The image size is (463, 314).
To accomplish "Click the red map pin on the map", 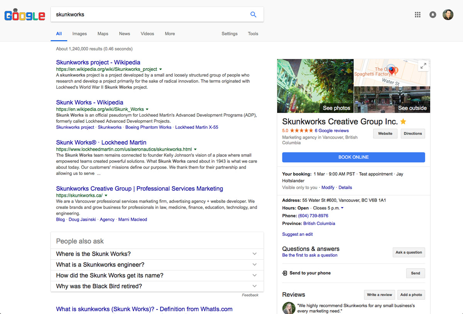I will coord(392,71).
